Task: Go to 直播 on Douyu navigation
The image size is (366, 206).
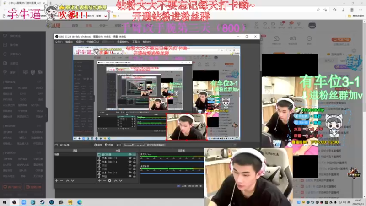Action: tap(89, 26)
